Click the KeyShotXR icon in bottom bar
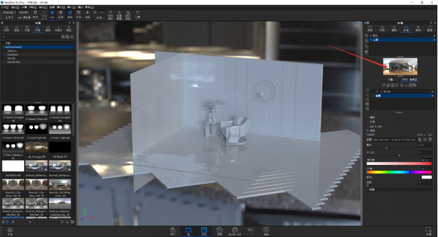438x237 pixels. [235, 231]
